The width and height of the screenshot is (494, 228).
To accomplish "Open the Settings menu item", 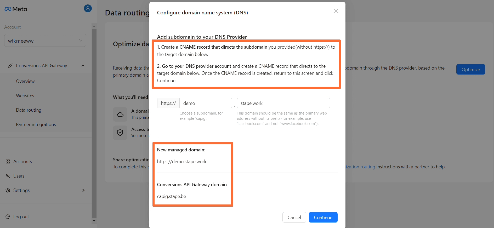I will pos(21,190).
